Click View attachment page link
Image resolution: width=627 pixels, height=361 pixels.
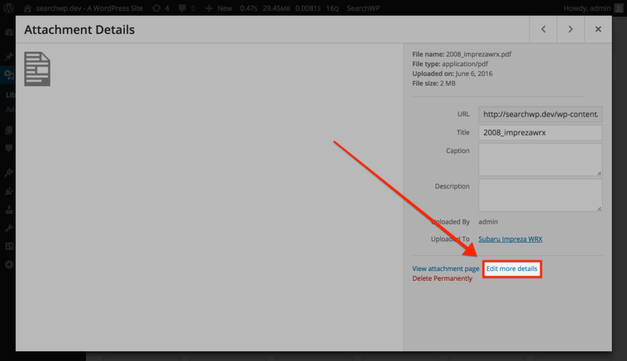(x=446, y=269)
